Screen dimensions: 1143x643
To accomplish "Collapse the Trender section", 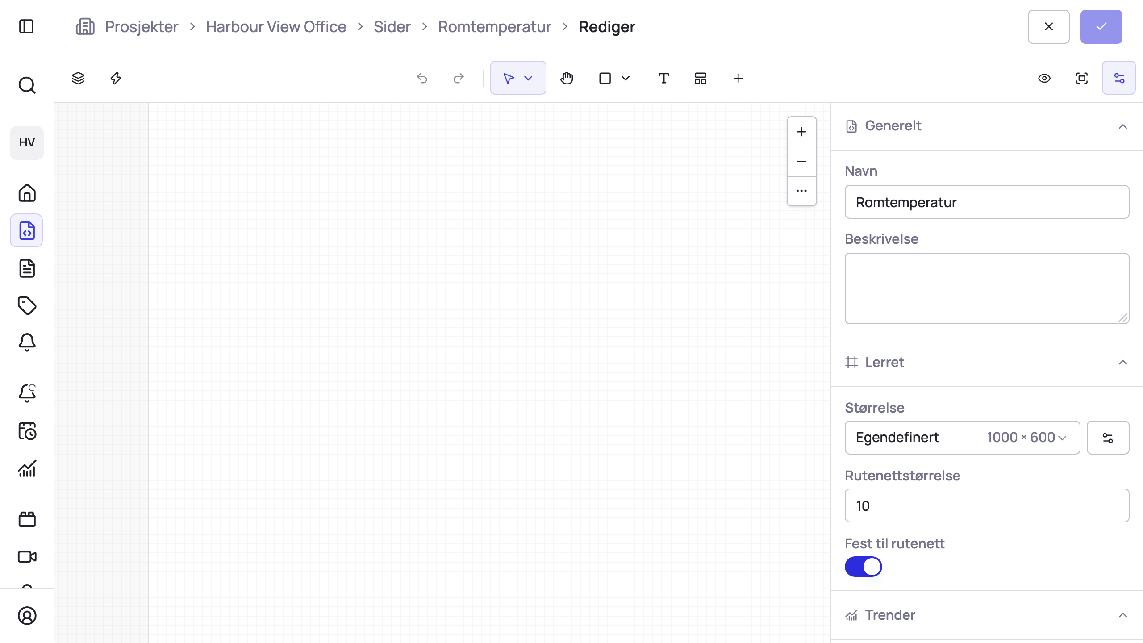I will coord(1123,615).
